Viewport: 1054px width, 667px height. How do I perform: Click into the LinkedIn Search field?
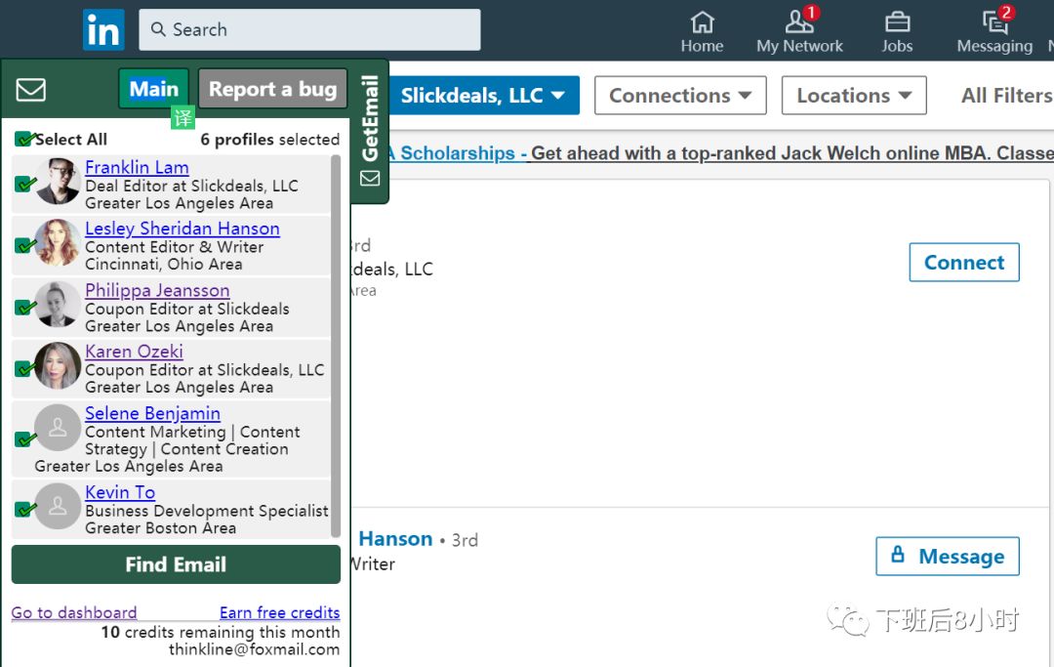(x=310, y=29)
